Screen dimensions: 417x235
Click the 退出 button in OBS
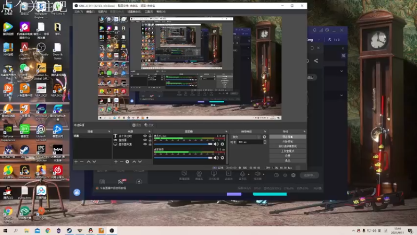click(x=288, y=161)
